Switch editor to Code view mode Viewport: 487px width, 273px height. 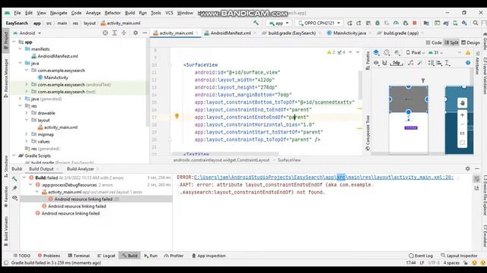coord(434,42)
